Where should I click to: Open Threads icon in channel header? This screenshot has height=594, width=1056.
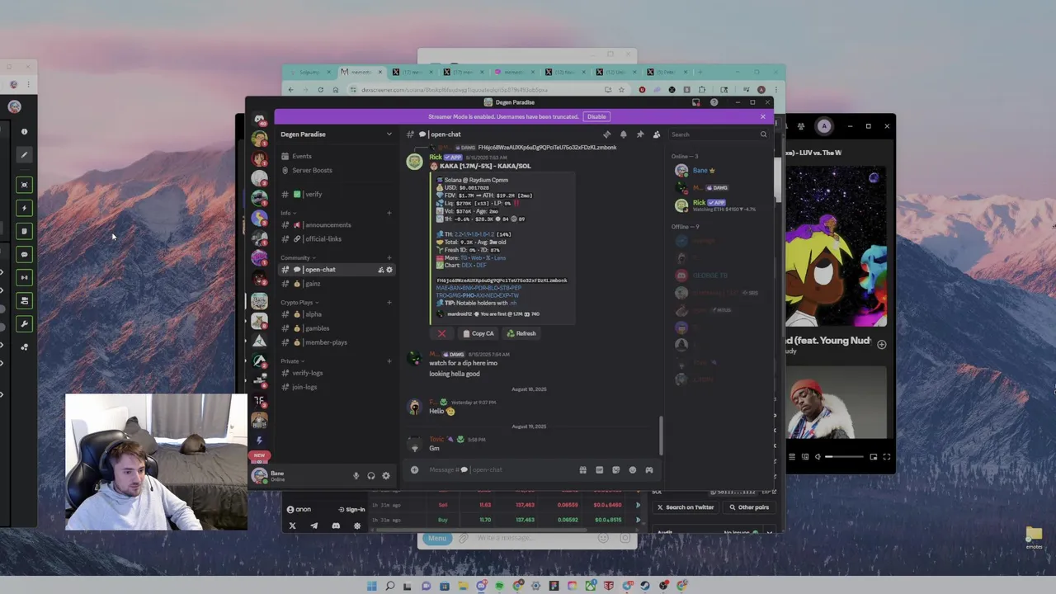click(607, 134)
